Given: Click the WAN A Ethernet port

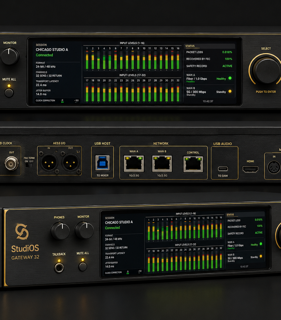Looking at the screenshot, I should click(134, 163).
